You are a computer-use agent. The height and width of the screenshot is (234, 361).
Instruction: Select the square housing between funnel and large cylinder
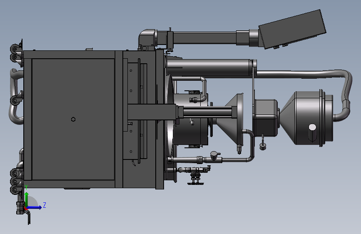tap(266, 117)
